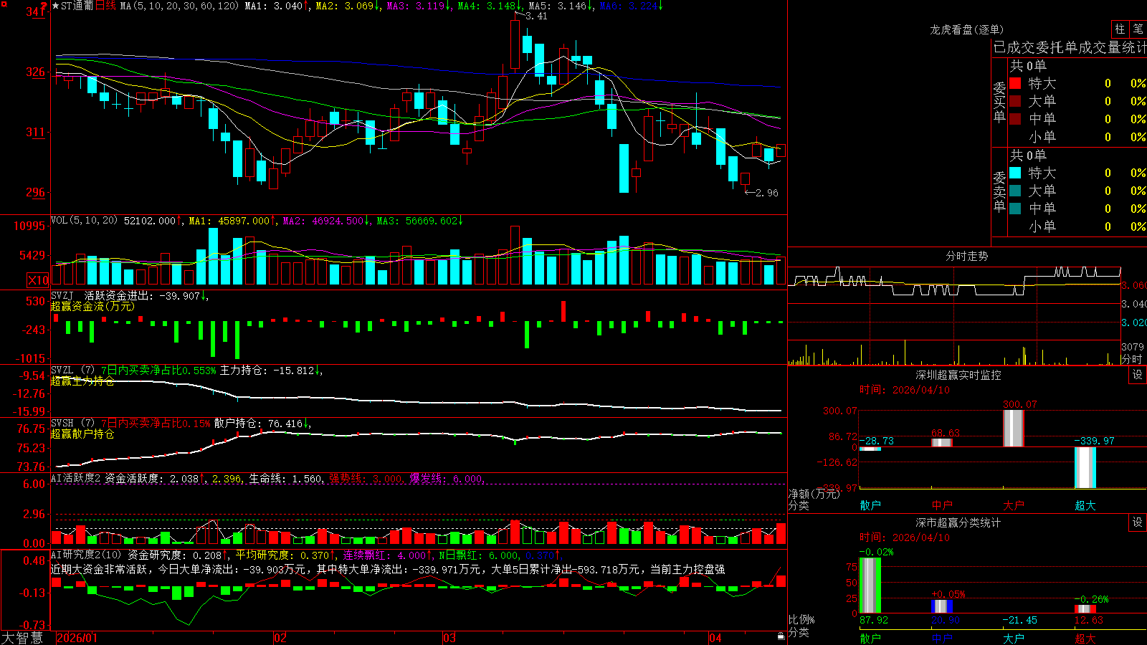This screenshot has width=1147, height=645.
Task: Click the 中单 buy-order color swatch
Action: point(1015,119)
